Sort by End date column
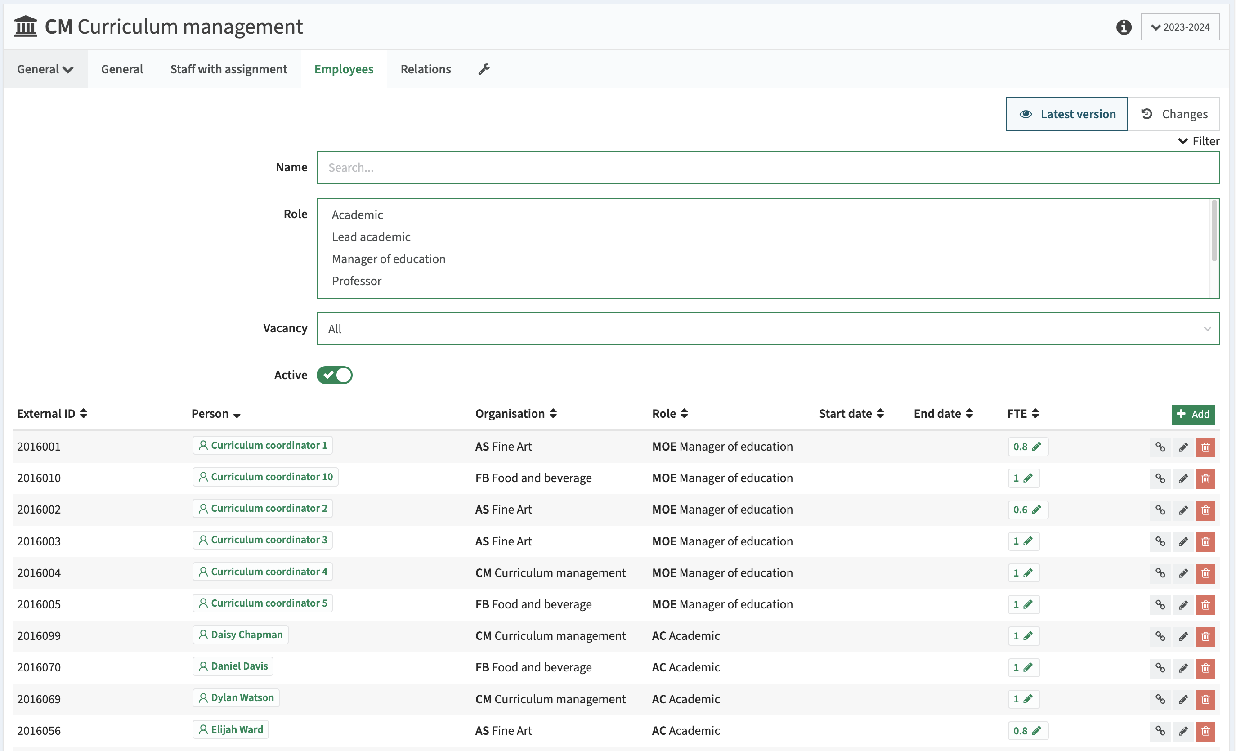 pyautogui.click(x=943, y=414)
